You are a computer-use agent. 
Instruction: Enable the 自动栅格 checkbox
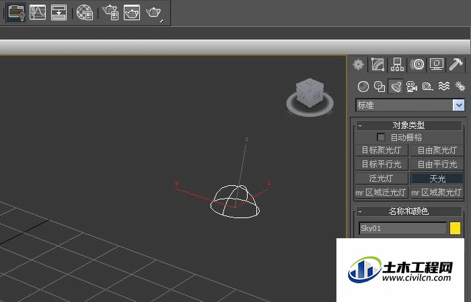pyautogui.click(x=381, y=137)
